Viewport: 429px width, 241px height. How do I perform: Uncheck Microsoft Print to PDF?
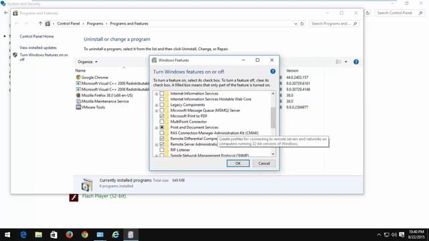click(162, 116)
